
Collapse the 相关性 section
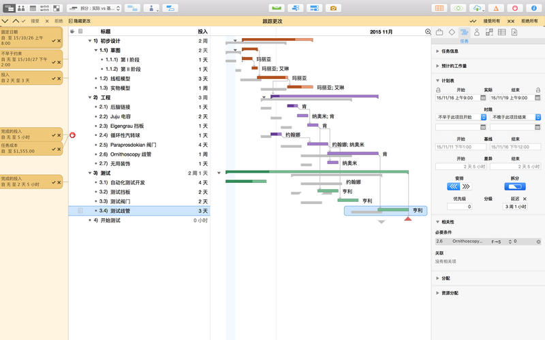pyautogui.click(x=437, y=222)
